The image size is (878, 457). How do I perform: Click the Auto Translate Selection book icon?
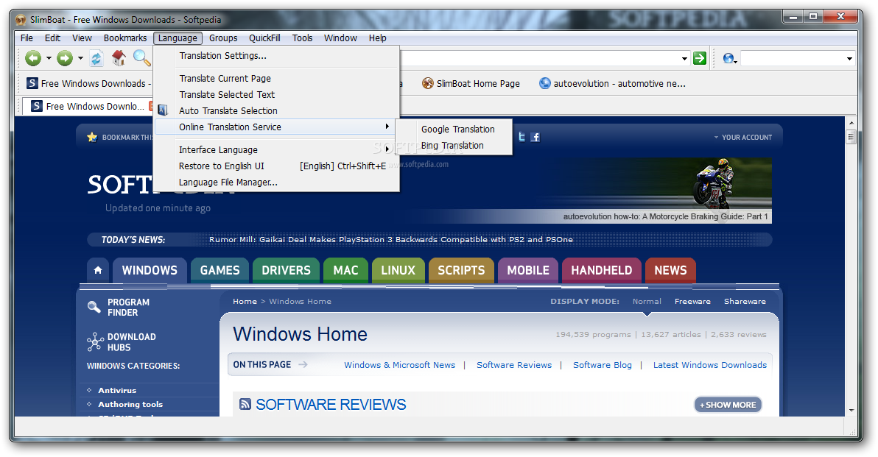pos(162,110)
